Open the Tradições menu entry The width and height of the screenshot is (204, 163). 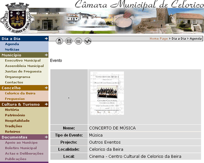[x=13, y=126]
